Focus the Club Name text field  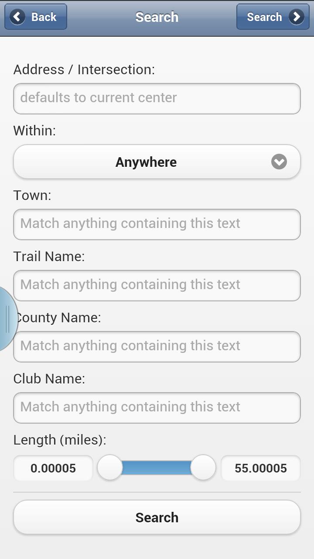[x=157, y=407]
